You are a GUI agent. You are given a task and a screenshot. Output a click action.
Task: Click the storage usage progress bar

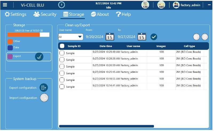[x=28, y=35]
